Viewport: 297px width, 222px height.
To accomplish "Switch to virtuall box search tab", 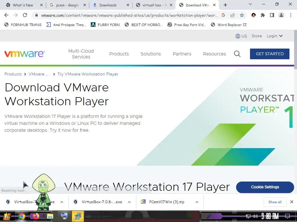I will tap(154, 5).
